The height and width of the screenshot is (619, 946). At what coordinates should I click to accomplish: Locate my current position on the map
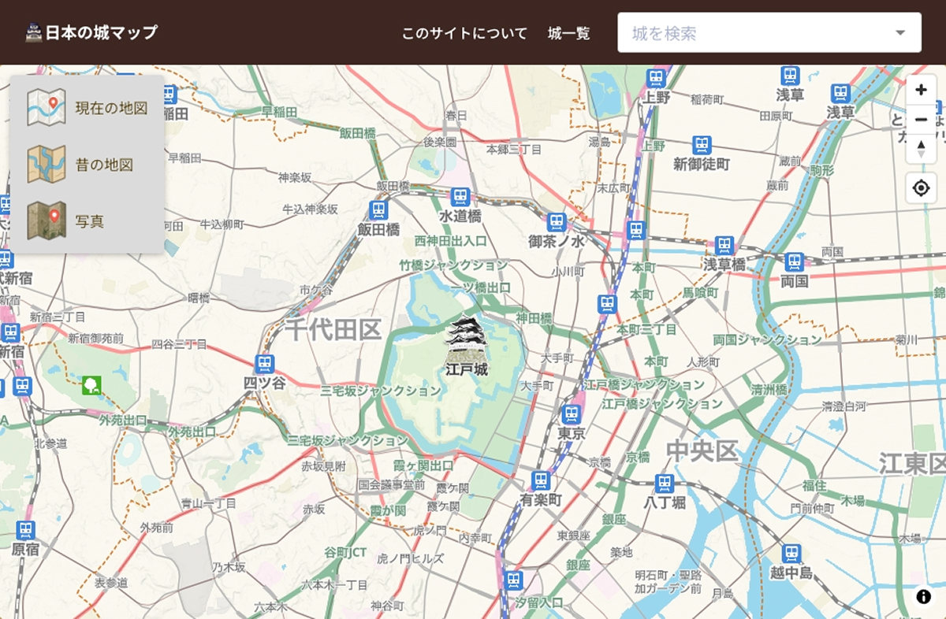click(x=921, y=188)
